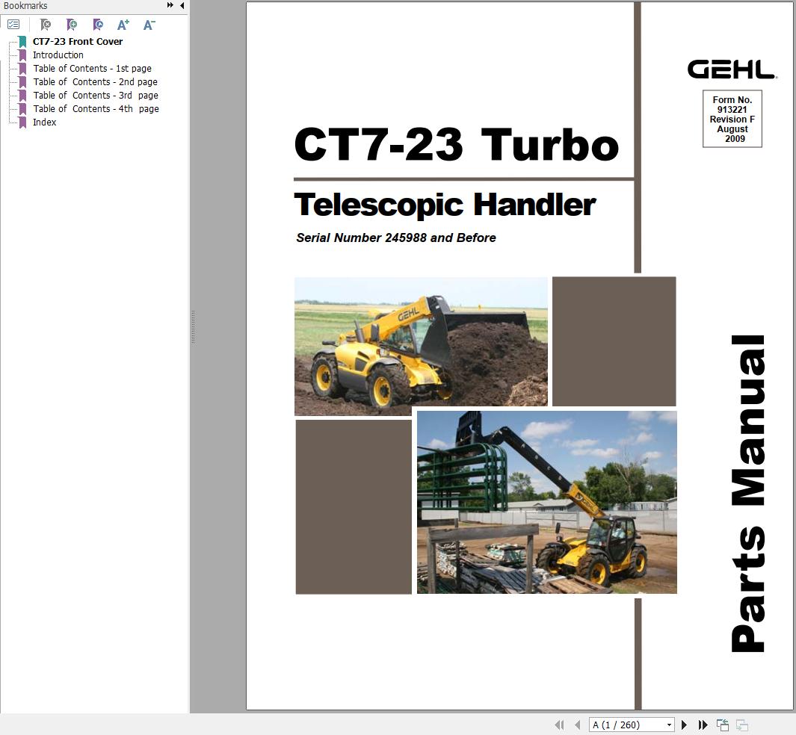Viewport: 796px width, 735px height.
Task: Jump to the Index bookmark
Action: click(x=45, y=122)
